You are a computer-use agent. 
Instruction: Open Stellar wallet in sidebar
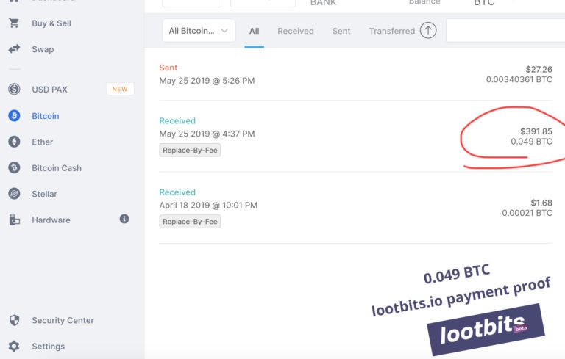coord(44,194)
